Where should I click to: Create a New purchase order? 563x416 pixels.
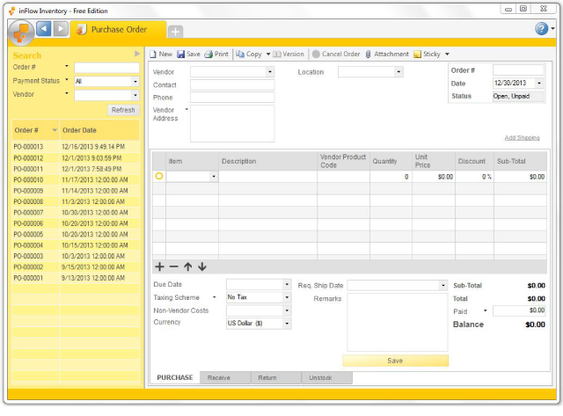[x=161, y=54]
